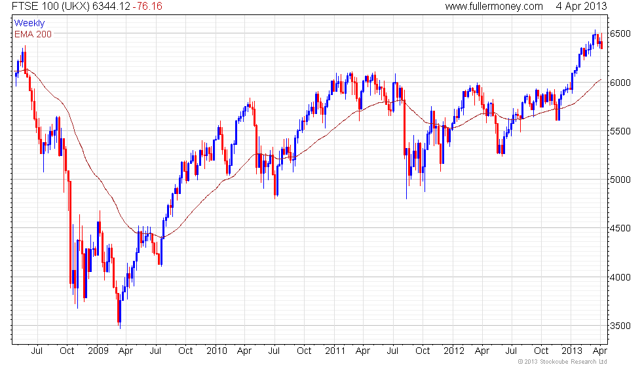Click the -76.16 change value
642x367 pixels.
147,6
